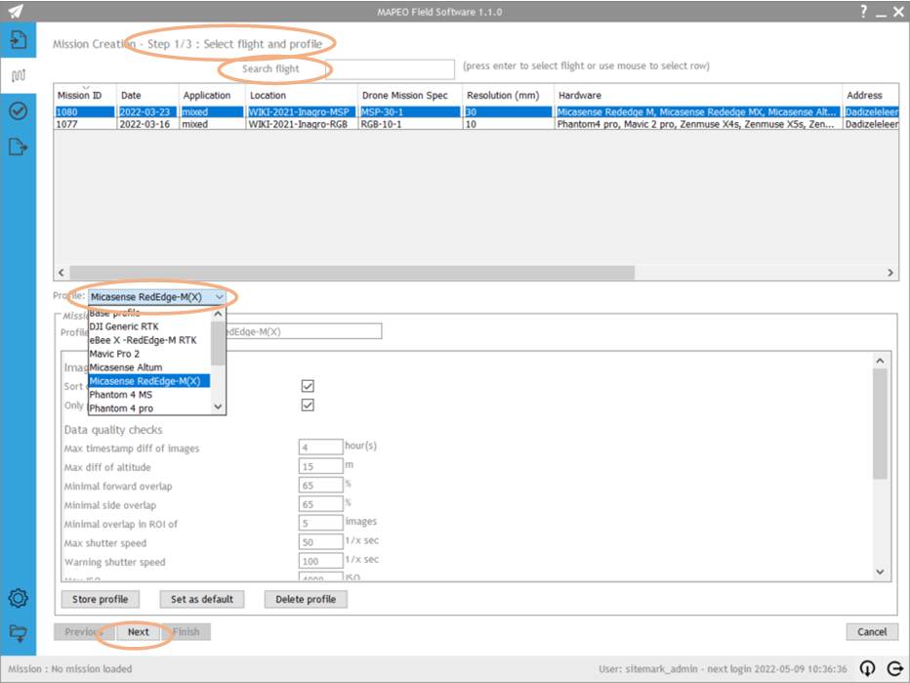Click the Set as default button
Viewport: 910px width, 683px height.
[201, 599]
